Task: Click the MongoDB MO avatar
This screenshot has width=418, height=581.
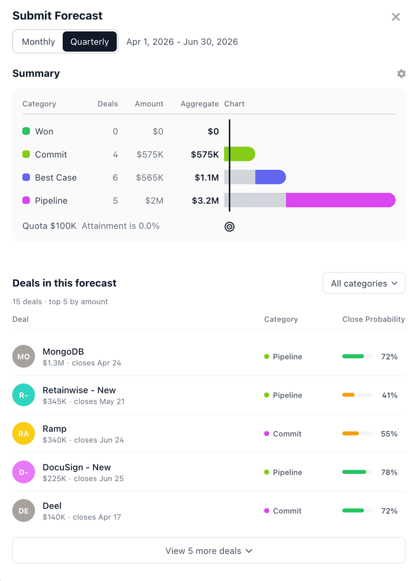Action: tap(24, 356)
